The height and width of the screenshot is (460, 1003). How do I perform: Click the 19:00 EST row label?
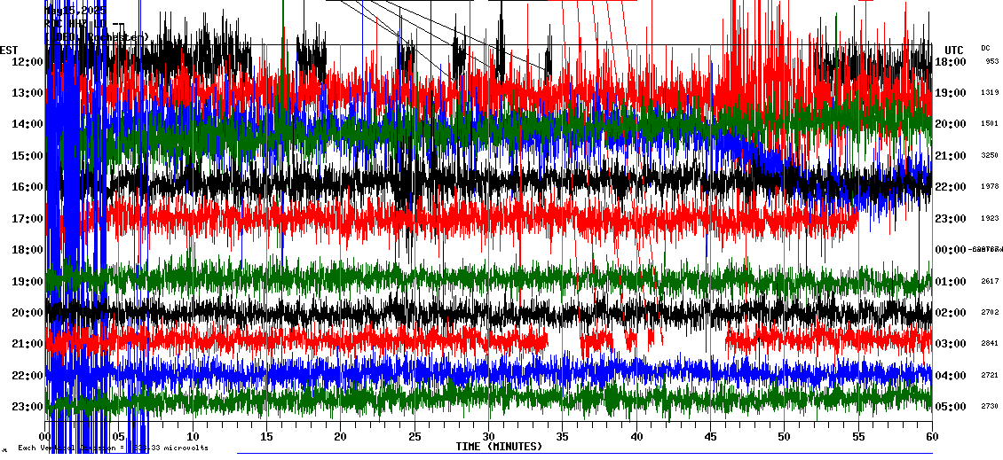(x=28, y=282)
